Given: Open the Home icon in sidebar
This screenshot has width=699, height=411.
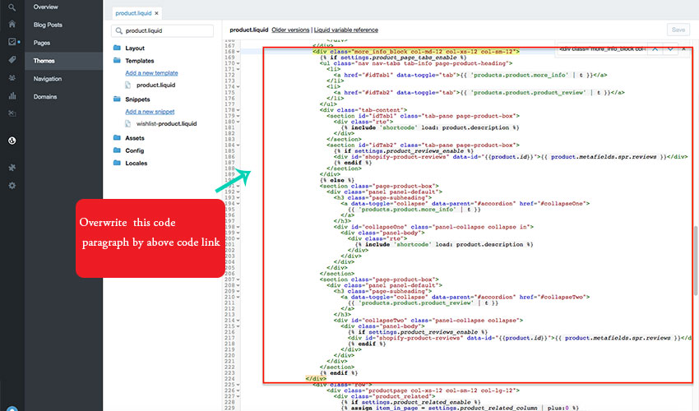Looking at the screenshot, I should coord(12,24).
